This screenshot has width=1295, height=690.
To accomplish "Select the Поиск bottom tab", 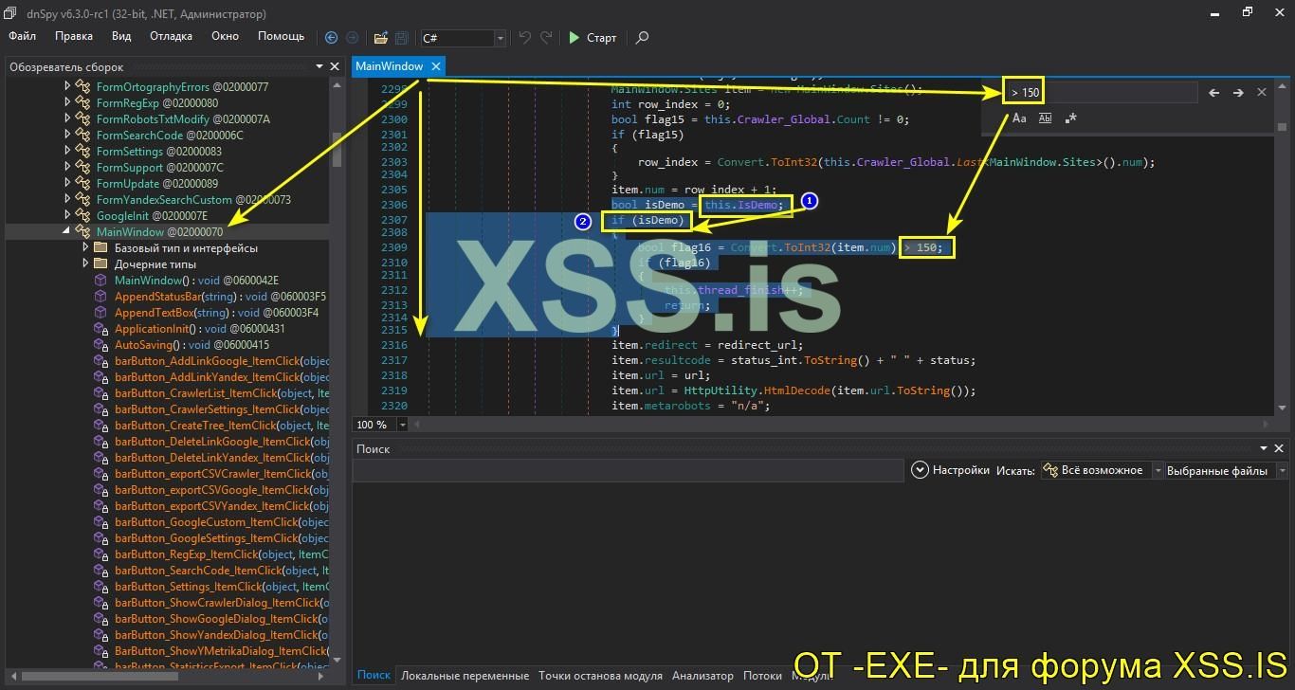I will (374, 676).
